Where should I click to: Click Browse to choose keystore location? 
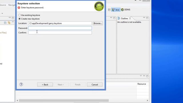coord(98,23)
